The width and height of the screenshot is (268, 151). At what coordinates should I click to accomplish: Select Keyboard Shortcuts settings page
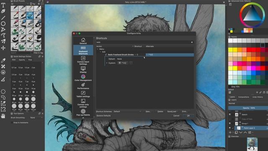pyautogui.click(x=83, y=50)
